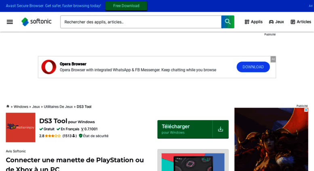The image size is (314, 171).
Task: Close the side advertisement with X icon
Action: (x=306, y=110)
